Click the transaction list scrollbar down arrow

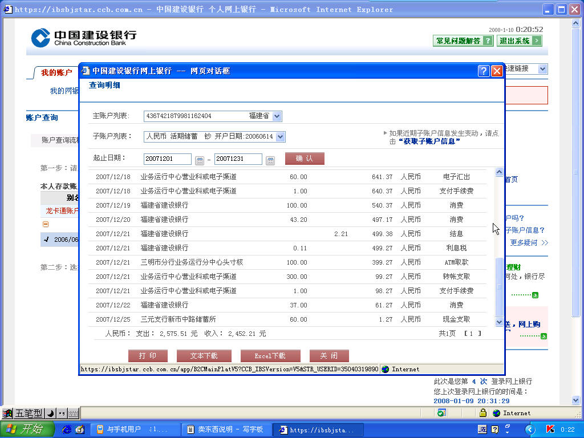coord(499,322)
